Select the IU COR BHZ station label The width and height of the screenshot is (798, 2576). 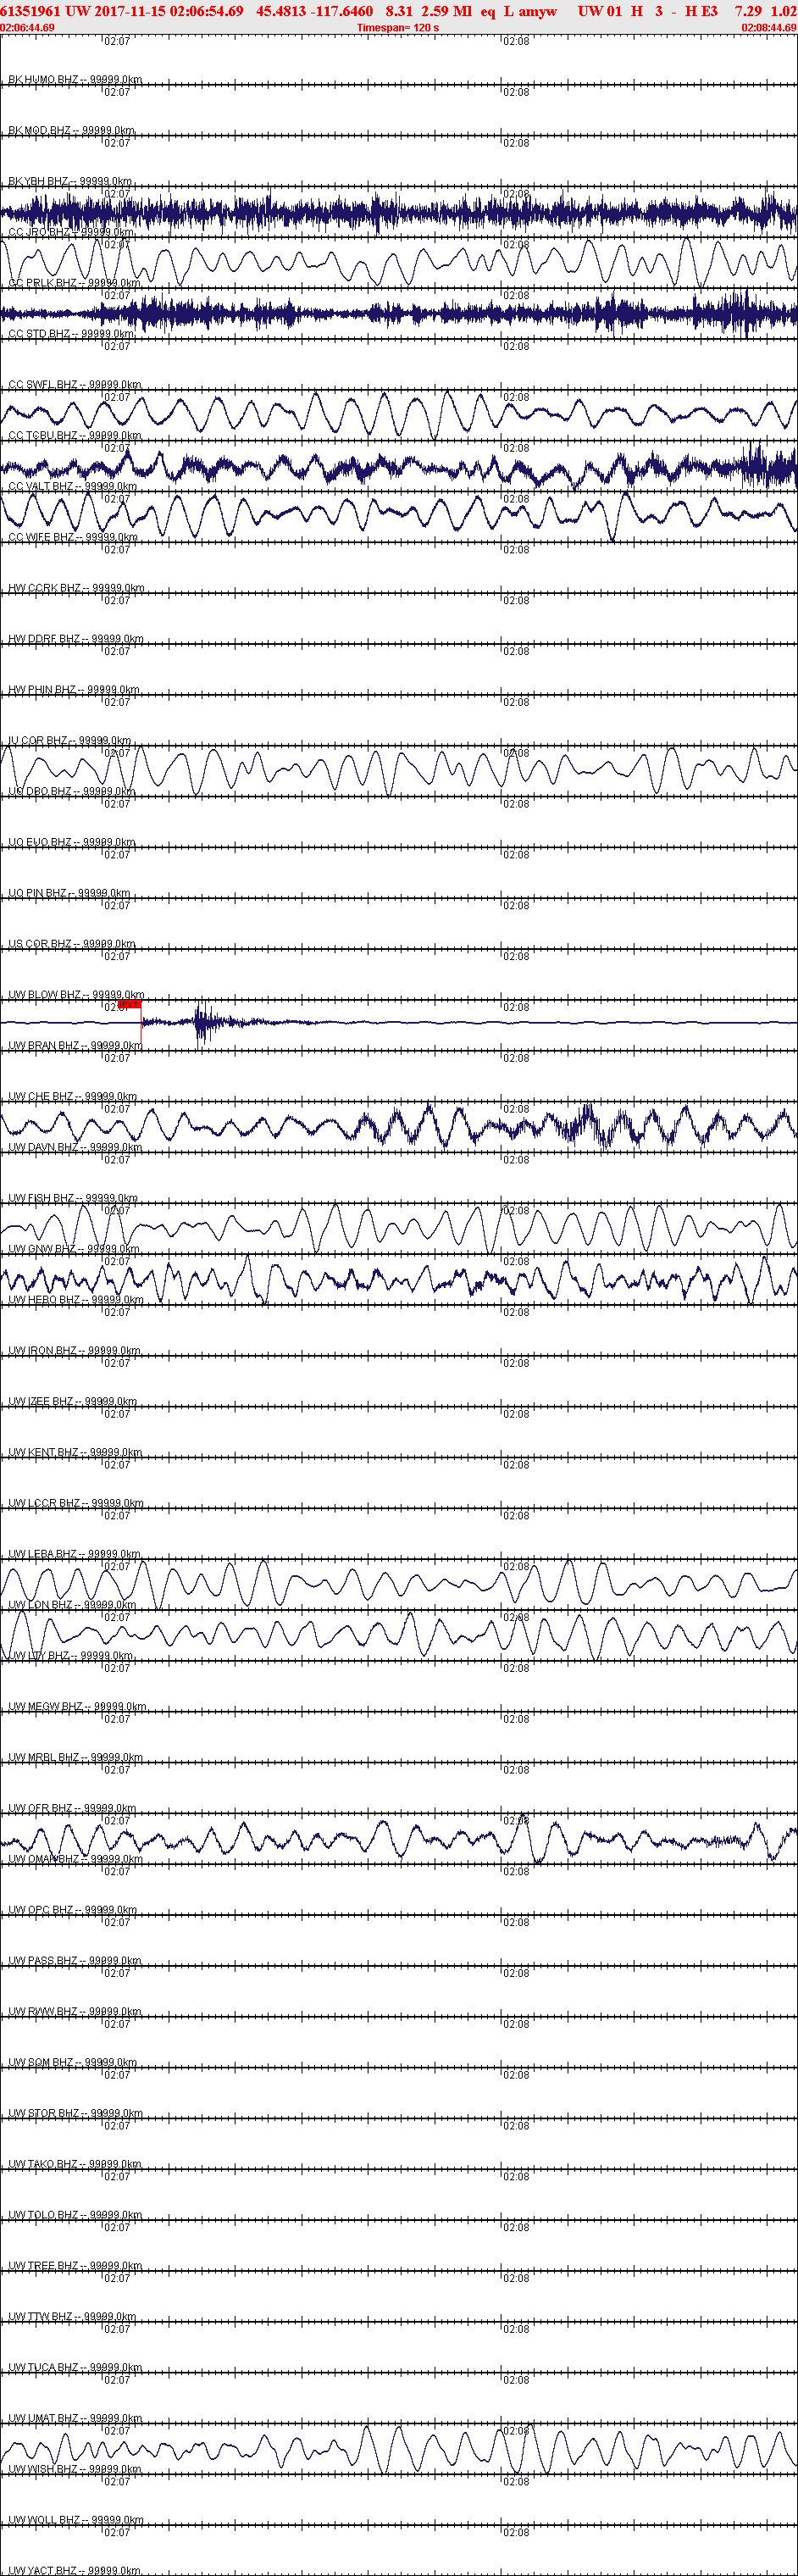[x=69, y=741]
